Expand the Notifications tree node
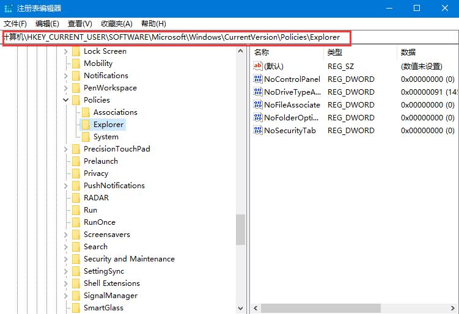Image resolution: width=459 pixels, height=314 pixels. (x=66, y=76)
